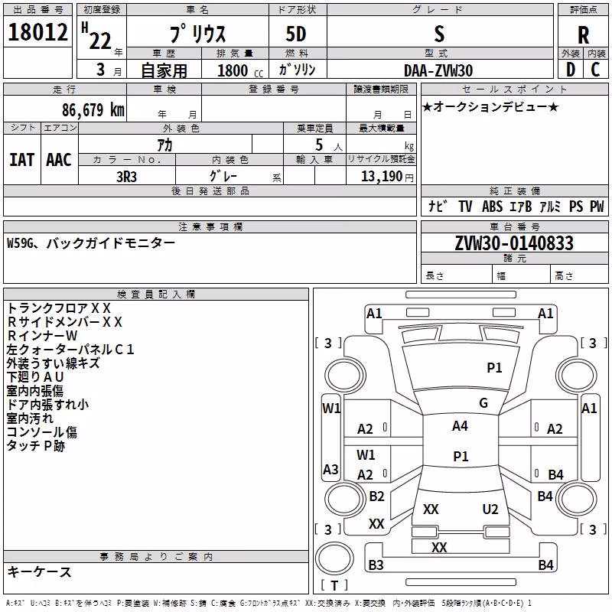The width and height of the screenshot is (612, 612).
Task: Click the color number 3R3
Action: pyautogui.click(x=126, y=177)
